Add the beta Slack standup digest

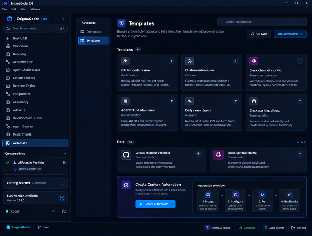coord(300,154)
